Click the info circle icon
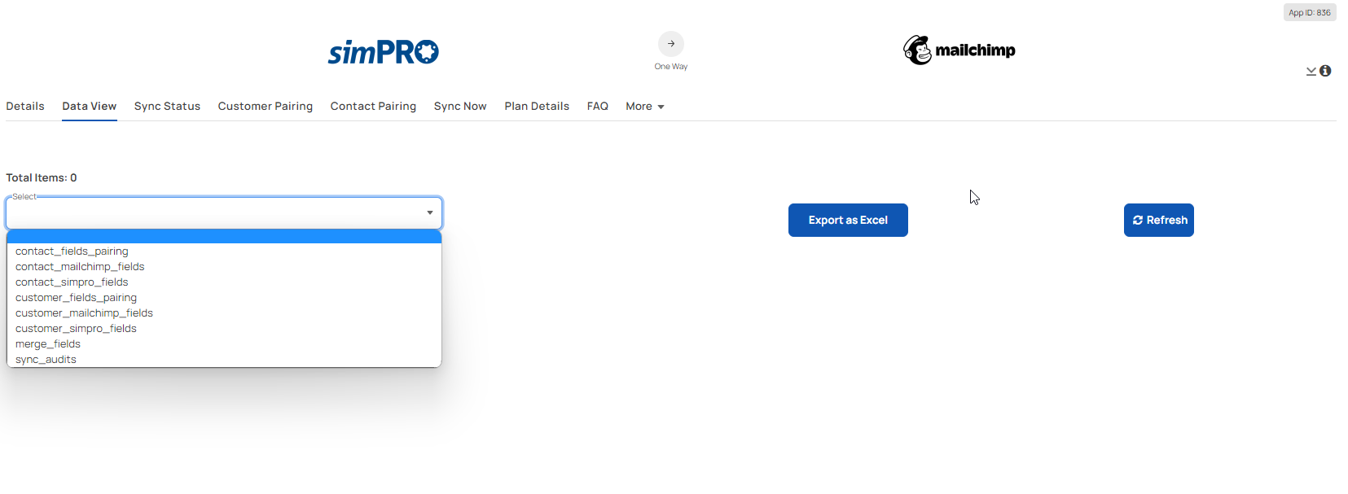The width and height of the screenshot is (1348, 494). click(1325, 71)
